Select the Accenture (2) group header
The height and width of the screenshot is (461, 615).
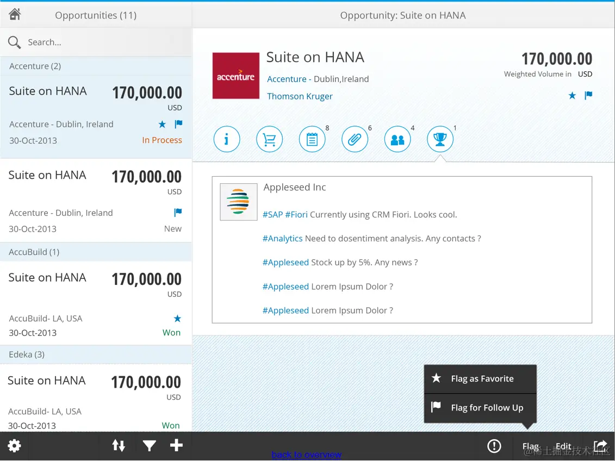click(96, 66)
